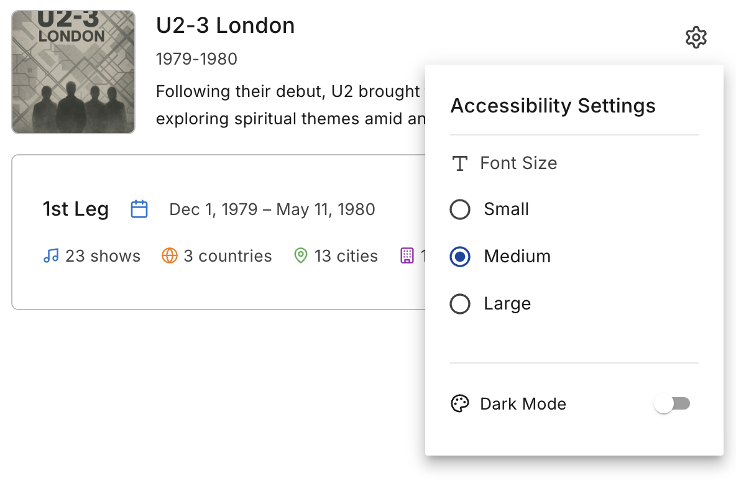
Task: Click the 1st Leg heading
Action: pyautogui.click(x=76, y=209)
